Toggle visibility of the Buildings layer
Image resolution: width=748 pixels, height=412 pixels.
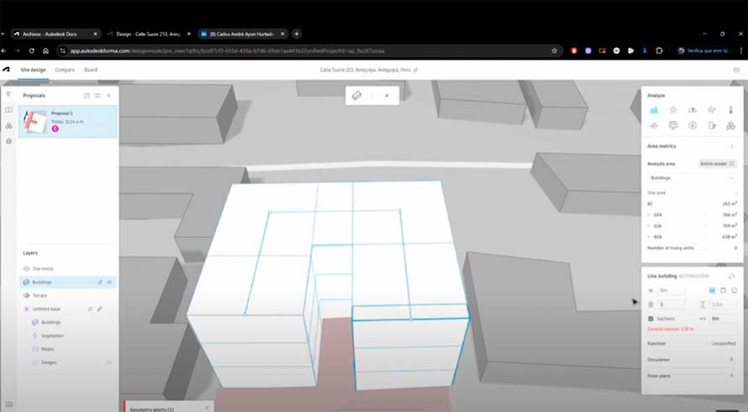pos(109,282)
